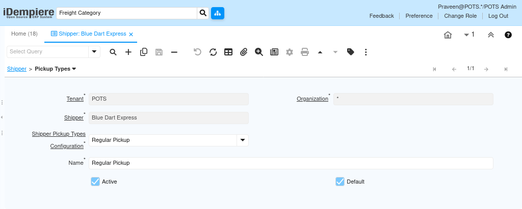Click the 1/1 record counter
522x209 pixels.
pyautogui.click(x=471, y=69)
